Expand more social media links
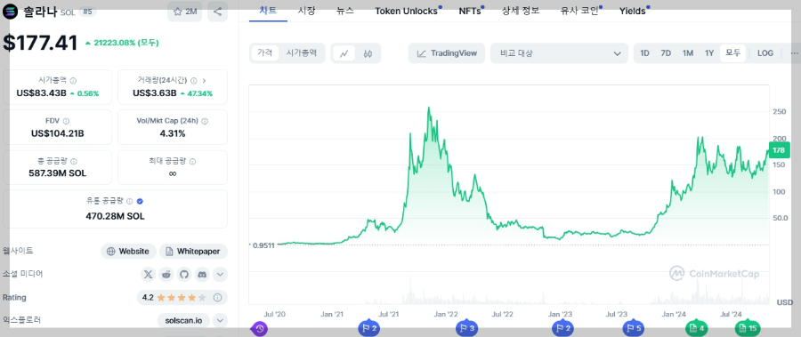The height and width of the screenshot is (337, 801). [x=220, y=275]
